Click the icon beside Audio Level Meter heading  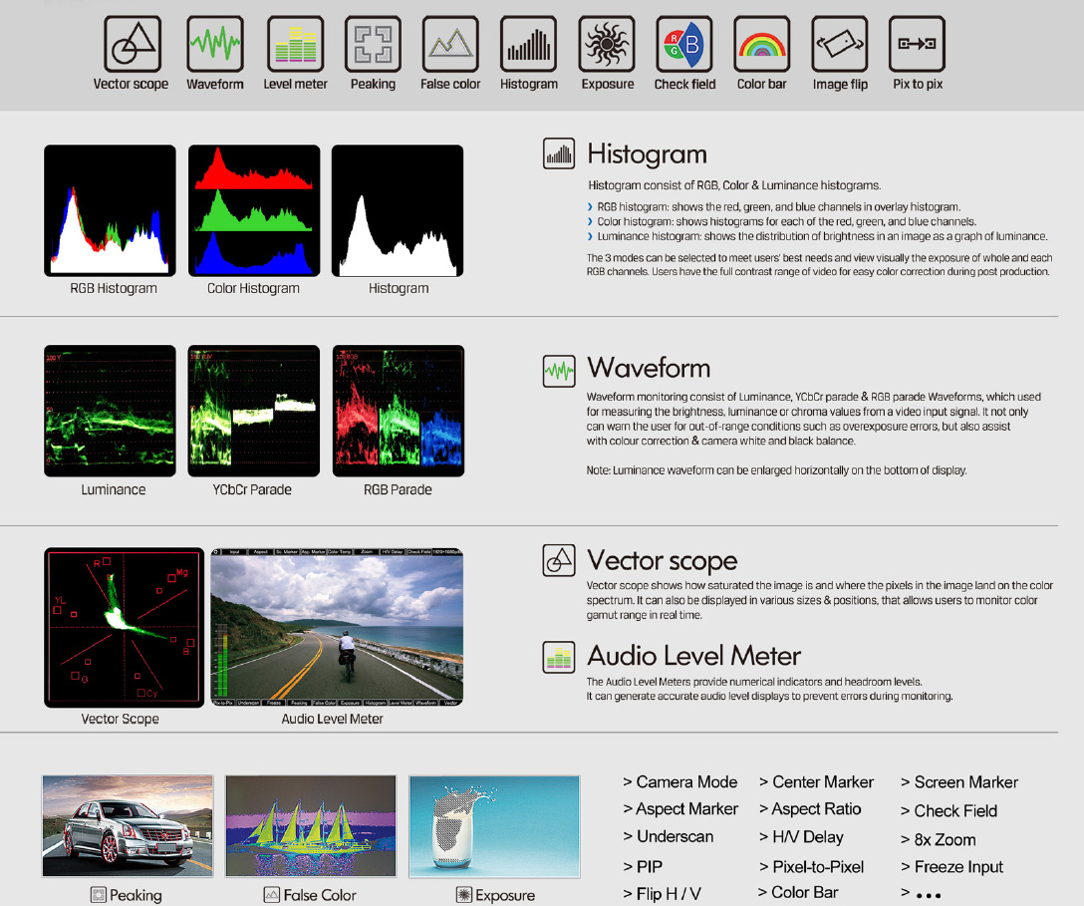click(559, 657)
